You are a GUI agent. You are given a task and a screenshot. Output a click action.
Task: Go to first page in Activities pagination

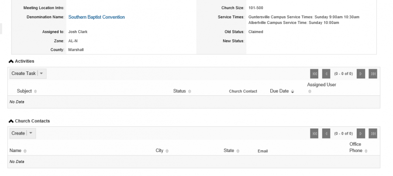pyautogui.click(x=314, y=74)
